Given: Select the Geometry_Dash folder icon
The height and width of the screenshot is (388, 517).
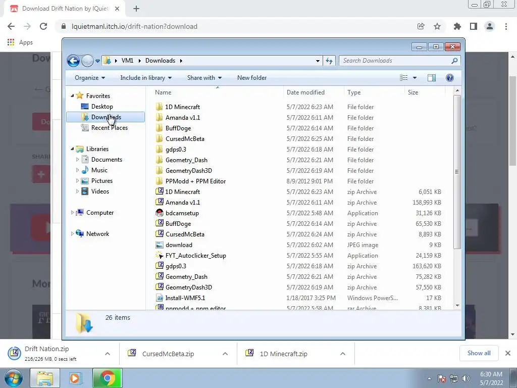Looking at the screenshot, I should point(159,160).
